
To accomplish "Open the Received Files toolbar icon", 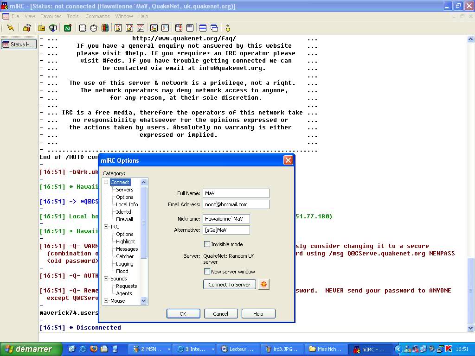I will (154, 28).
